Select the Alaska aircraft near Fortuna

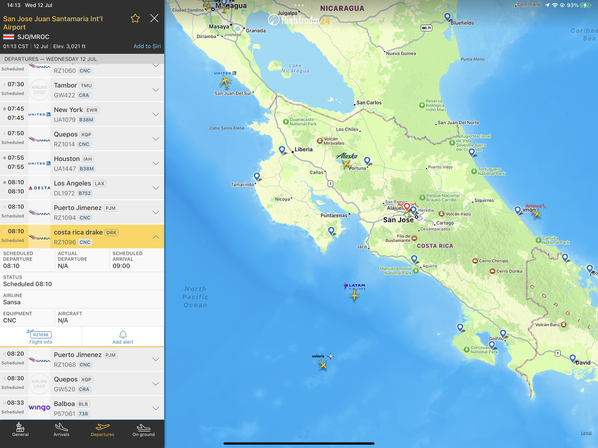tap(347, 164)
